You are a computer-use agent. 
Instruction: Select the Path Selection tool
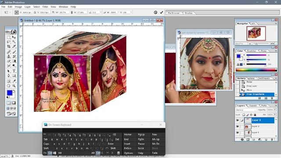(9, 71)
